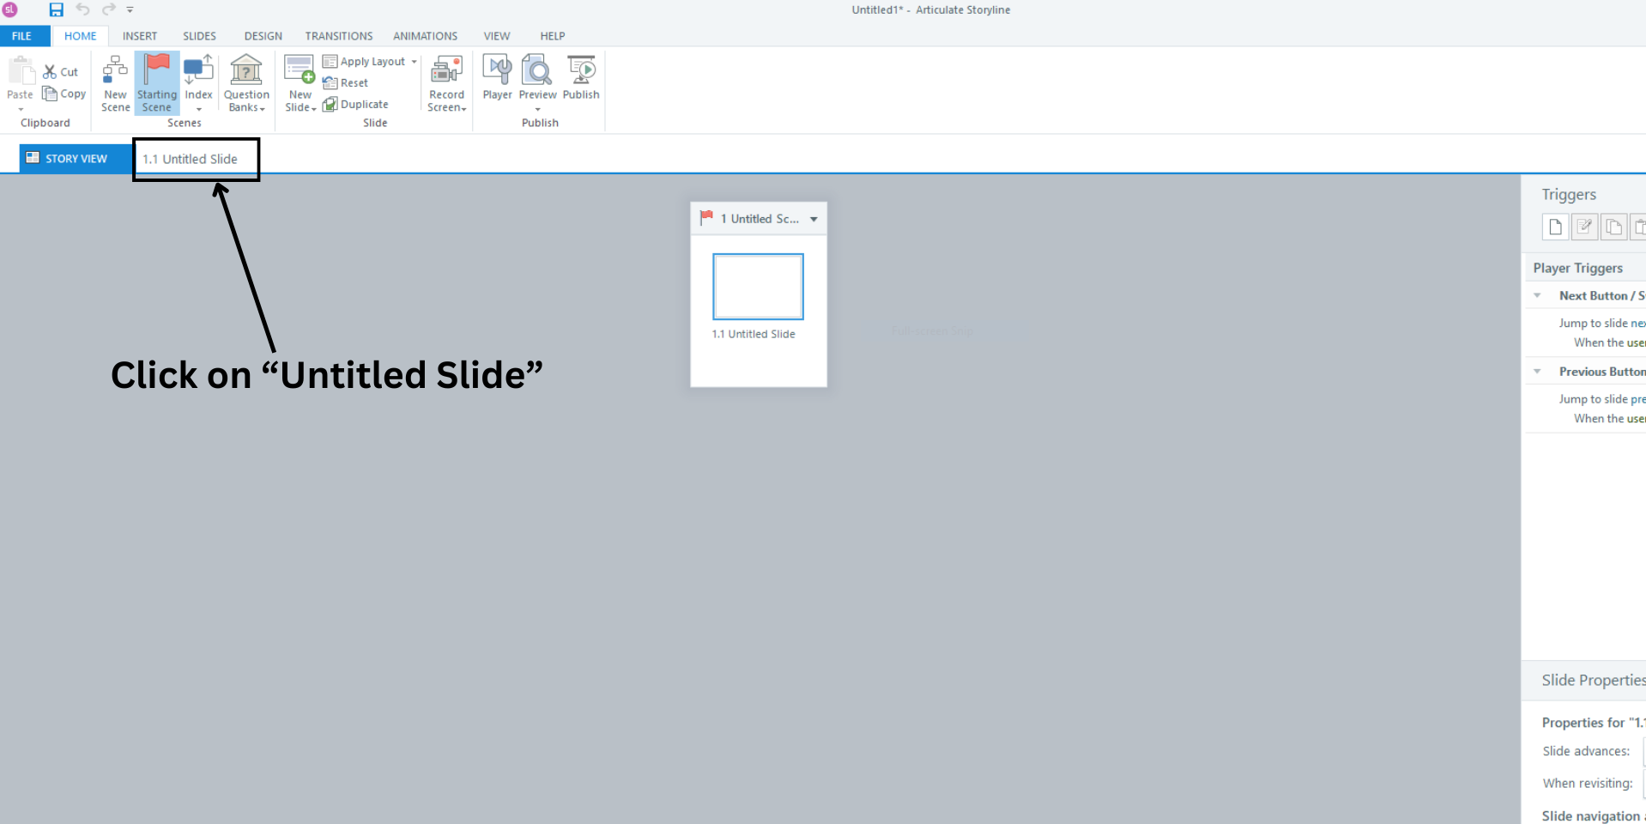Select the ANIMATIONS tab
Image resolution: width=1646 pixels, height=824 pixels.
tap(426, 36)
